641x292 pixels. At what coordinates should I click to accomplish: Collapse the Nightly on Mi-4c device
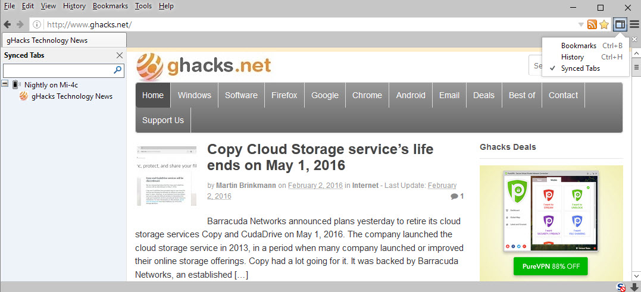pos(5,83)
